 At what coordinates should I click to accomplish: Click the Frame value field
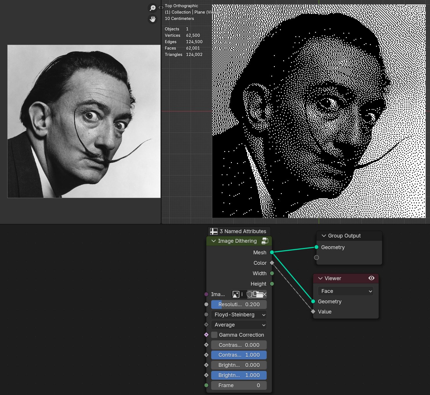pyautogui.click(x=239, y=385)
